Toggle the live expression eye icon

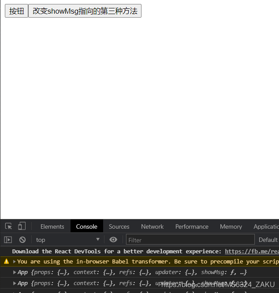[x=113, y=240]
